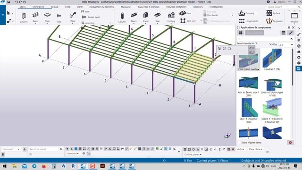Open Applications & components side pane icon
Viewport: 302px width, 170px height.
299,68
